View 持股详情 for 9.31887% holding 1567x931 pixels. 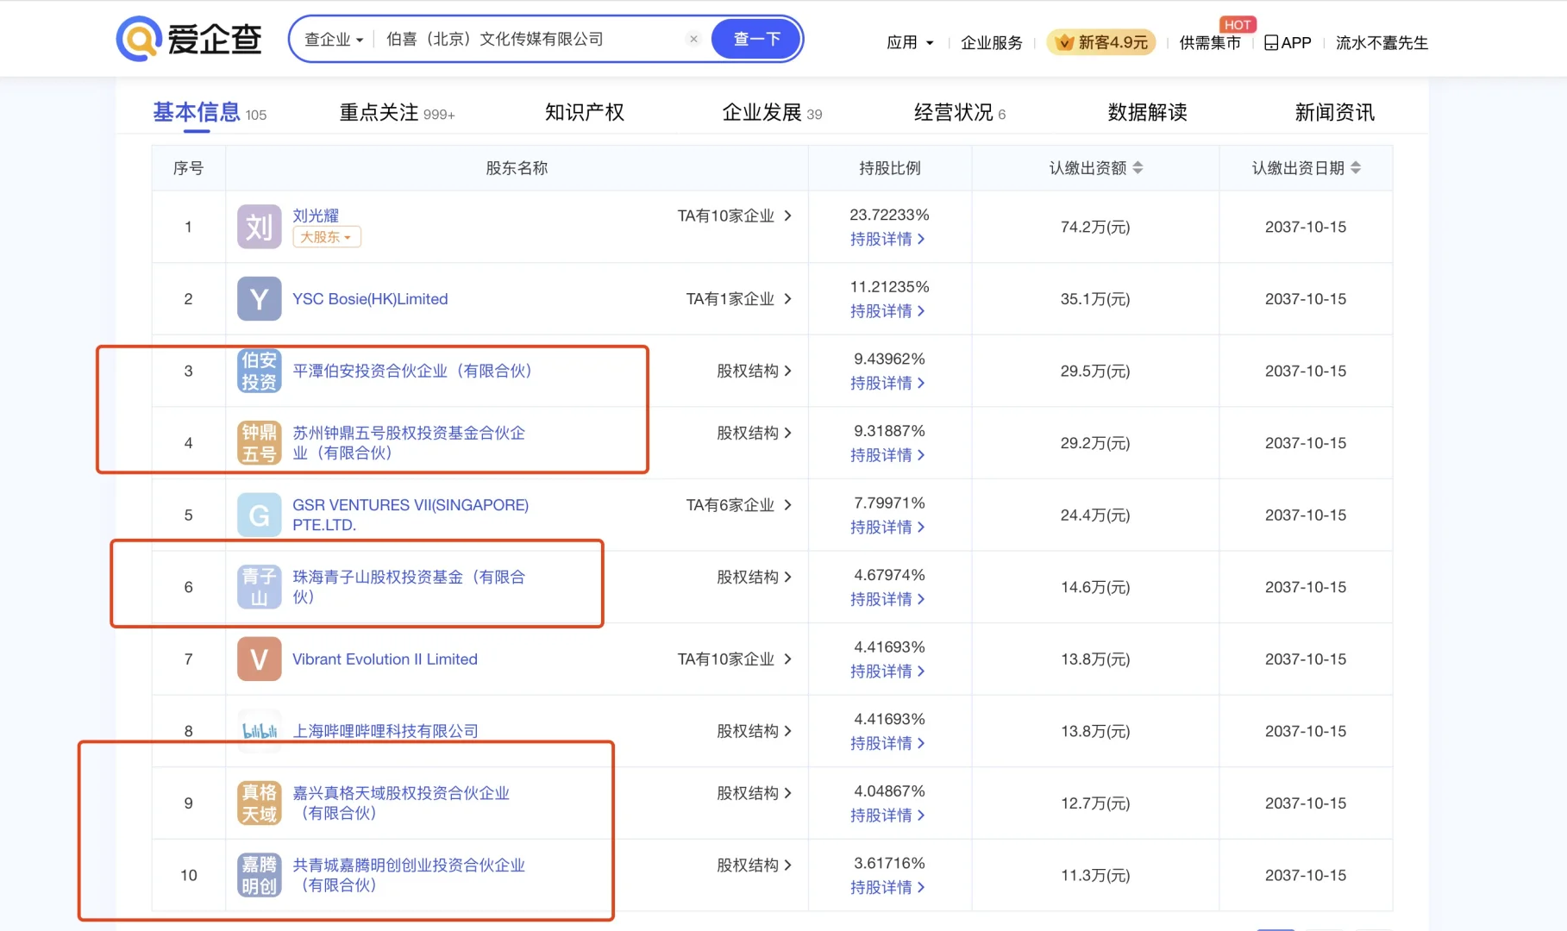[x=887, y=454]
